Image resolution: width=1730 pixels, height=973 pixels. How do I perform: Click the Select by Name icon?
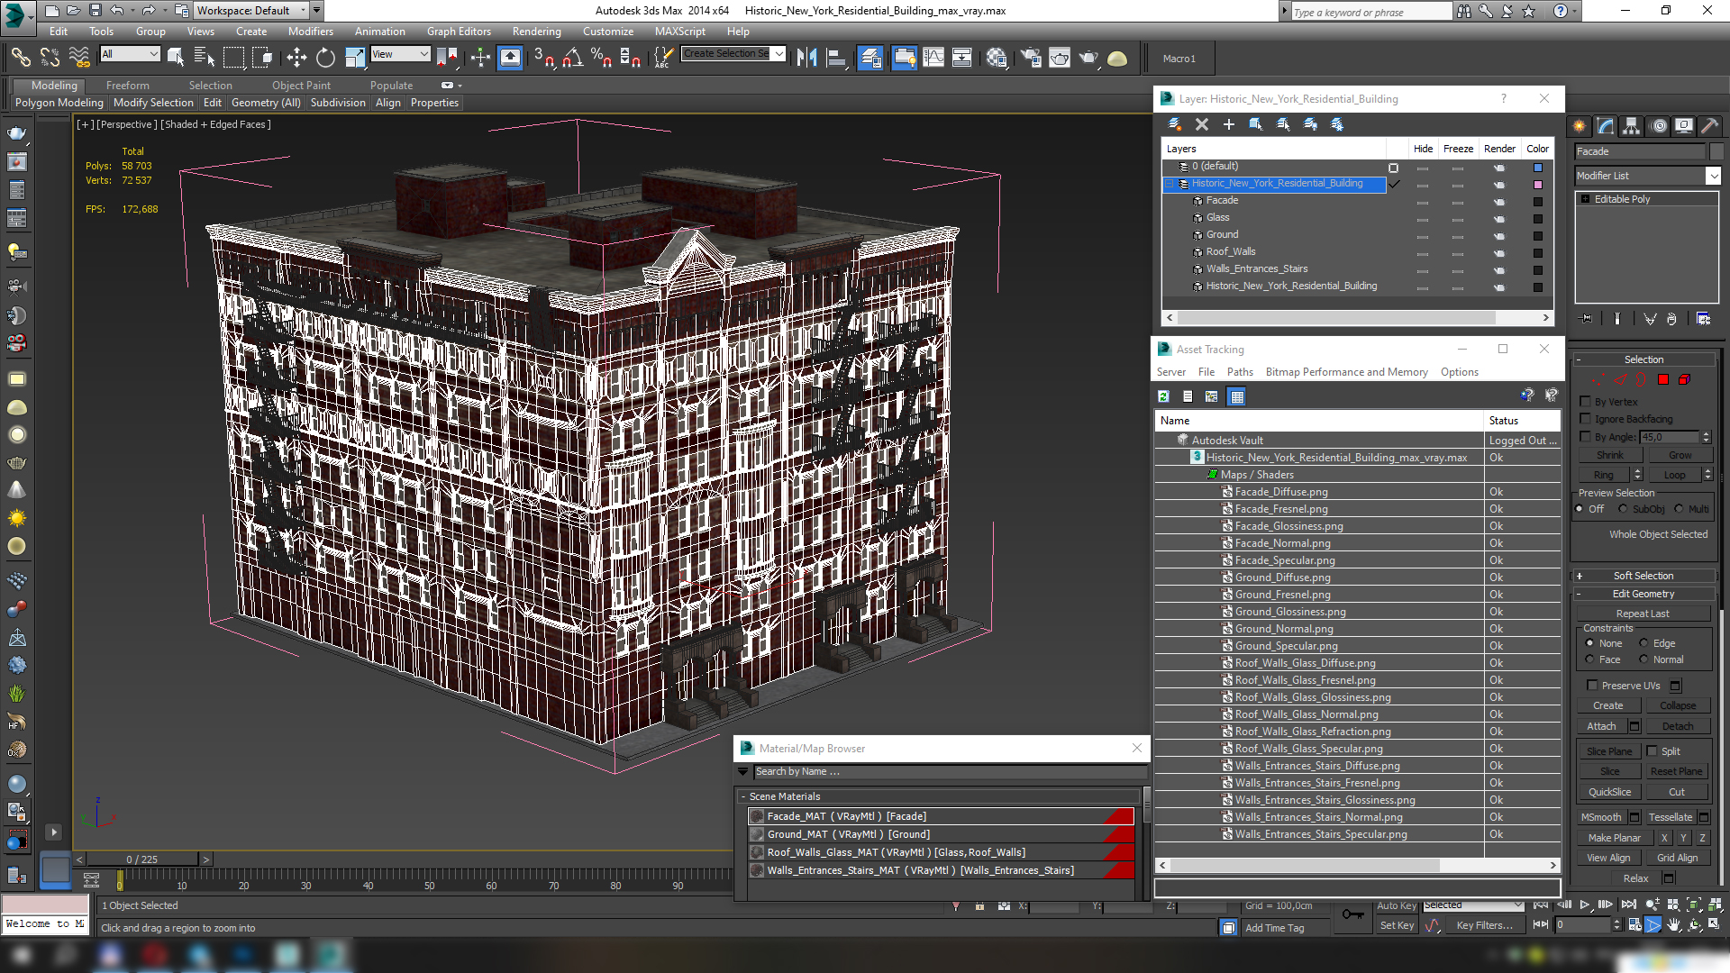[x=205, y=58]
